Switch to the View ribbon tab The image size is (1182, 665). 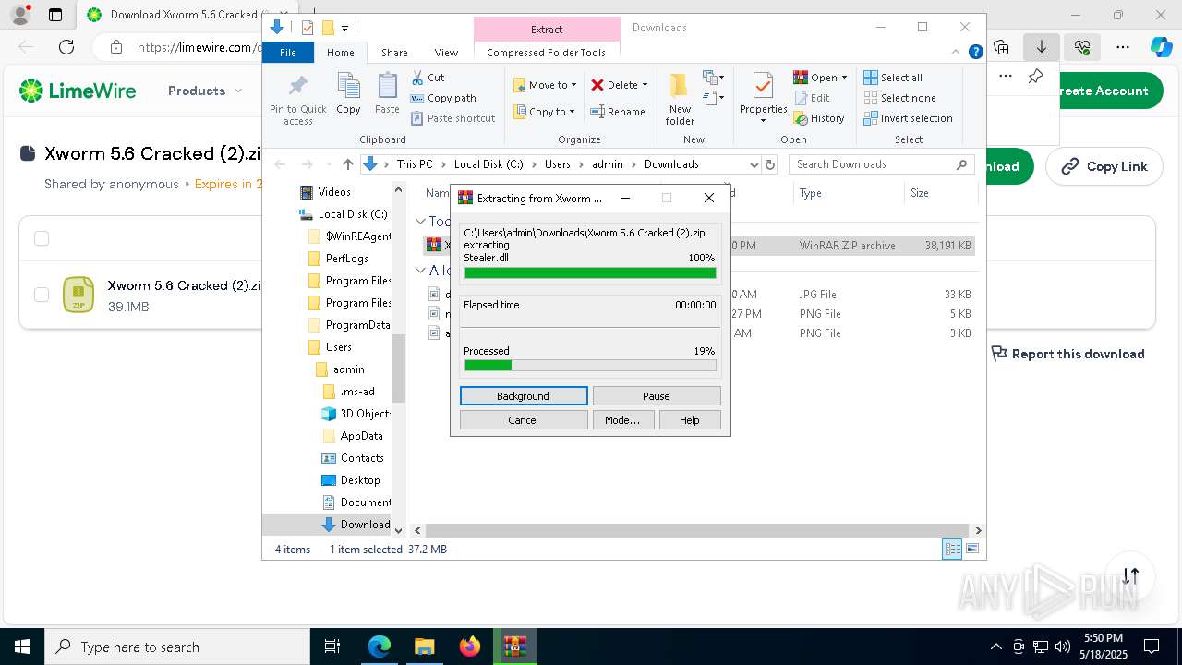[446, 53]
